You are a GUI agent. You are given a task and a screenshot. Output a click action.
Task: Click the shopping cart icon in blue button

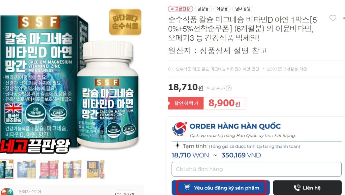pos(187,187)
